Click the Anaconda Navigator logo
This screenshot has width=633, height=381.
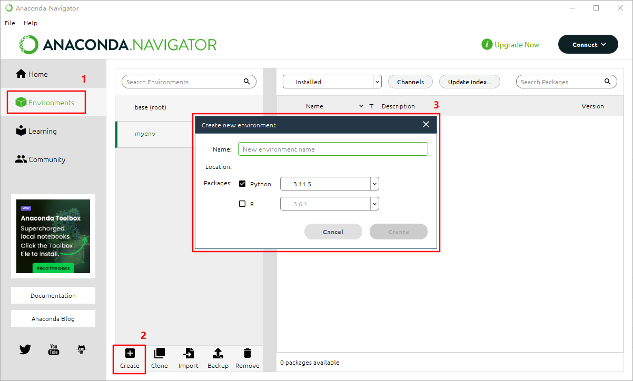118,45
